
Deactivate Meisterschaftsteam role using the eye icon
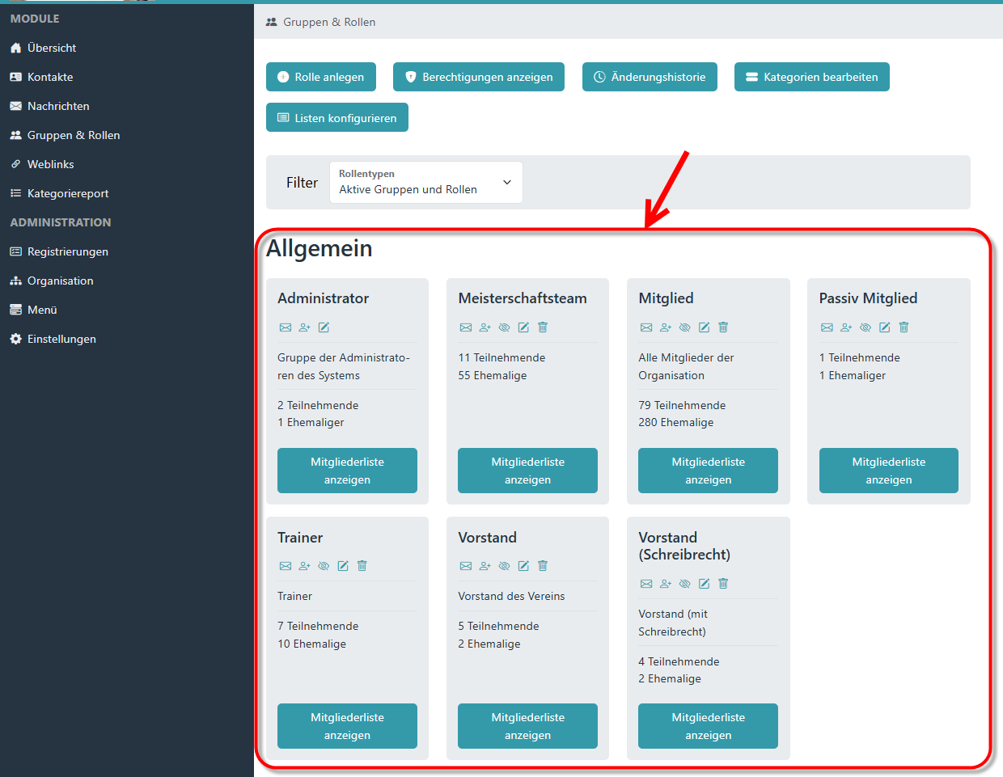[504, 327]
